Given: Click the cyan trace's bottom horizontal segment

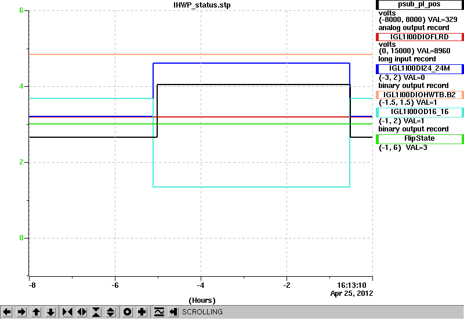Looking at the screenshot, I should 251,186.
